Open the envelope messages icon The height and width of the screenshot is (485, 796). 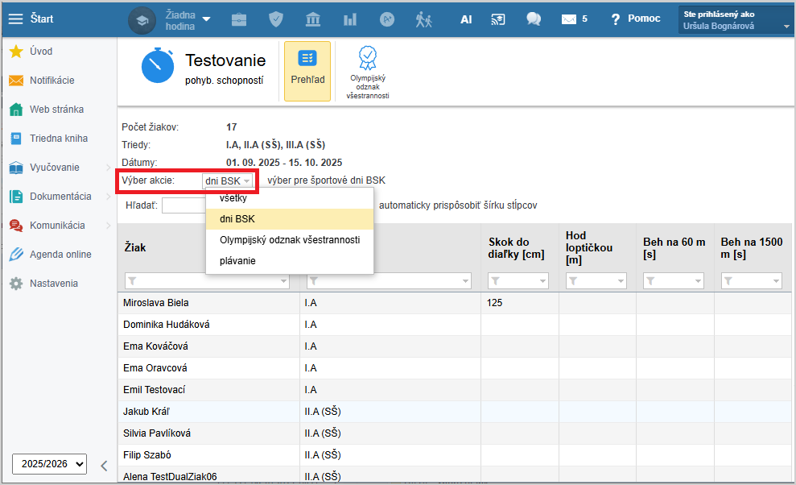(569, 19)
